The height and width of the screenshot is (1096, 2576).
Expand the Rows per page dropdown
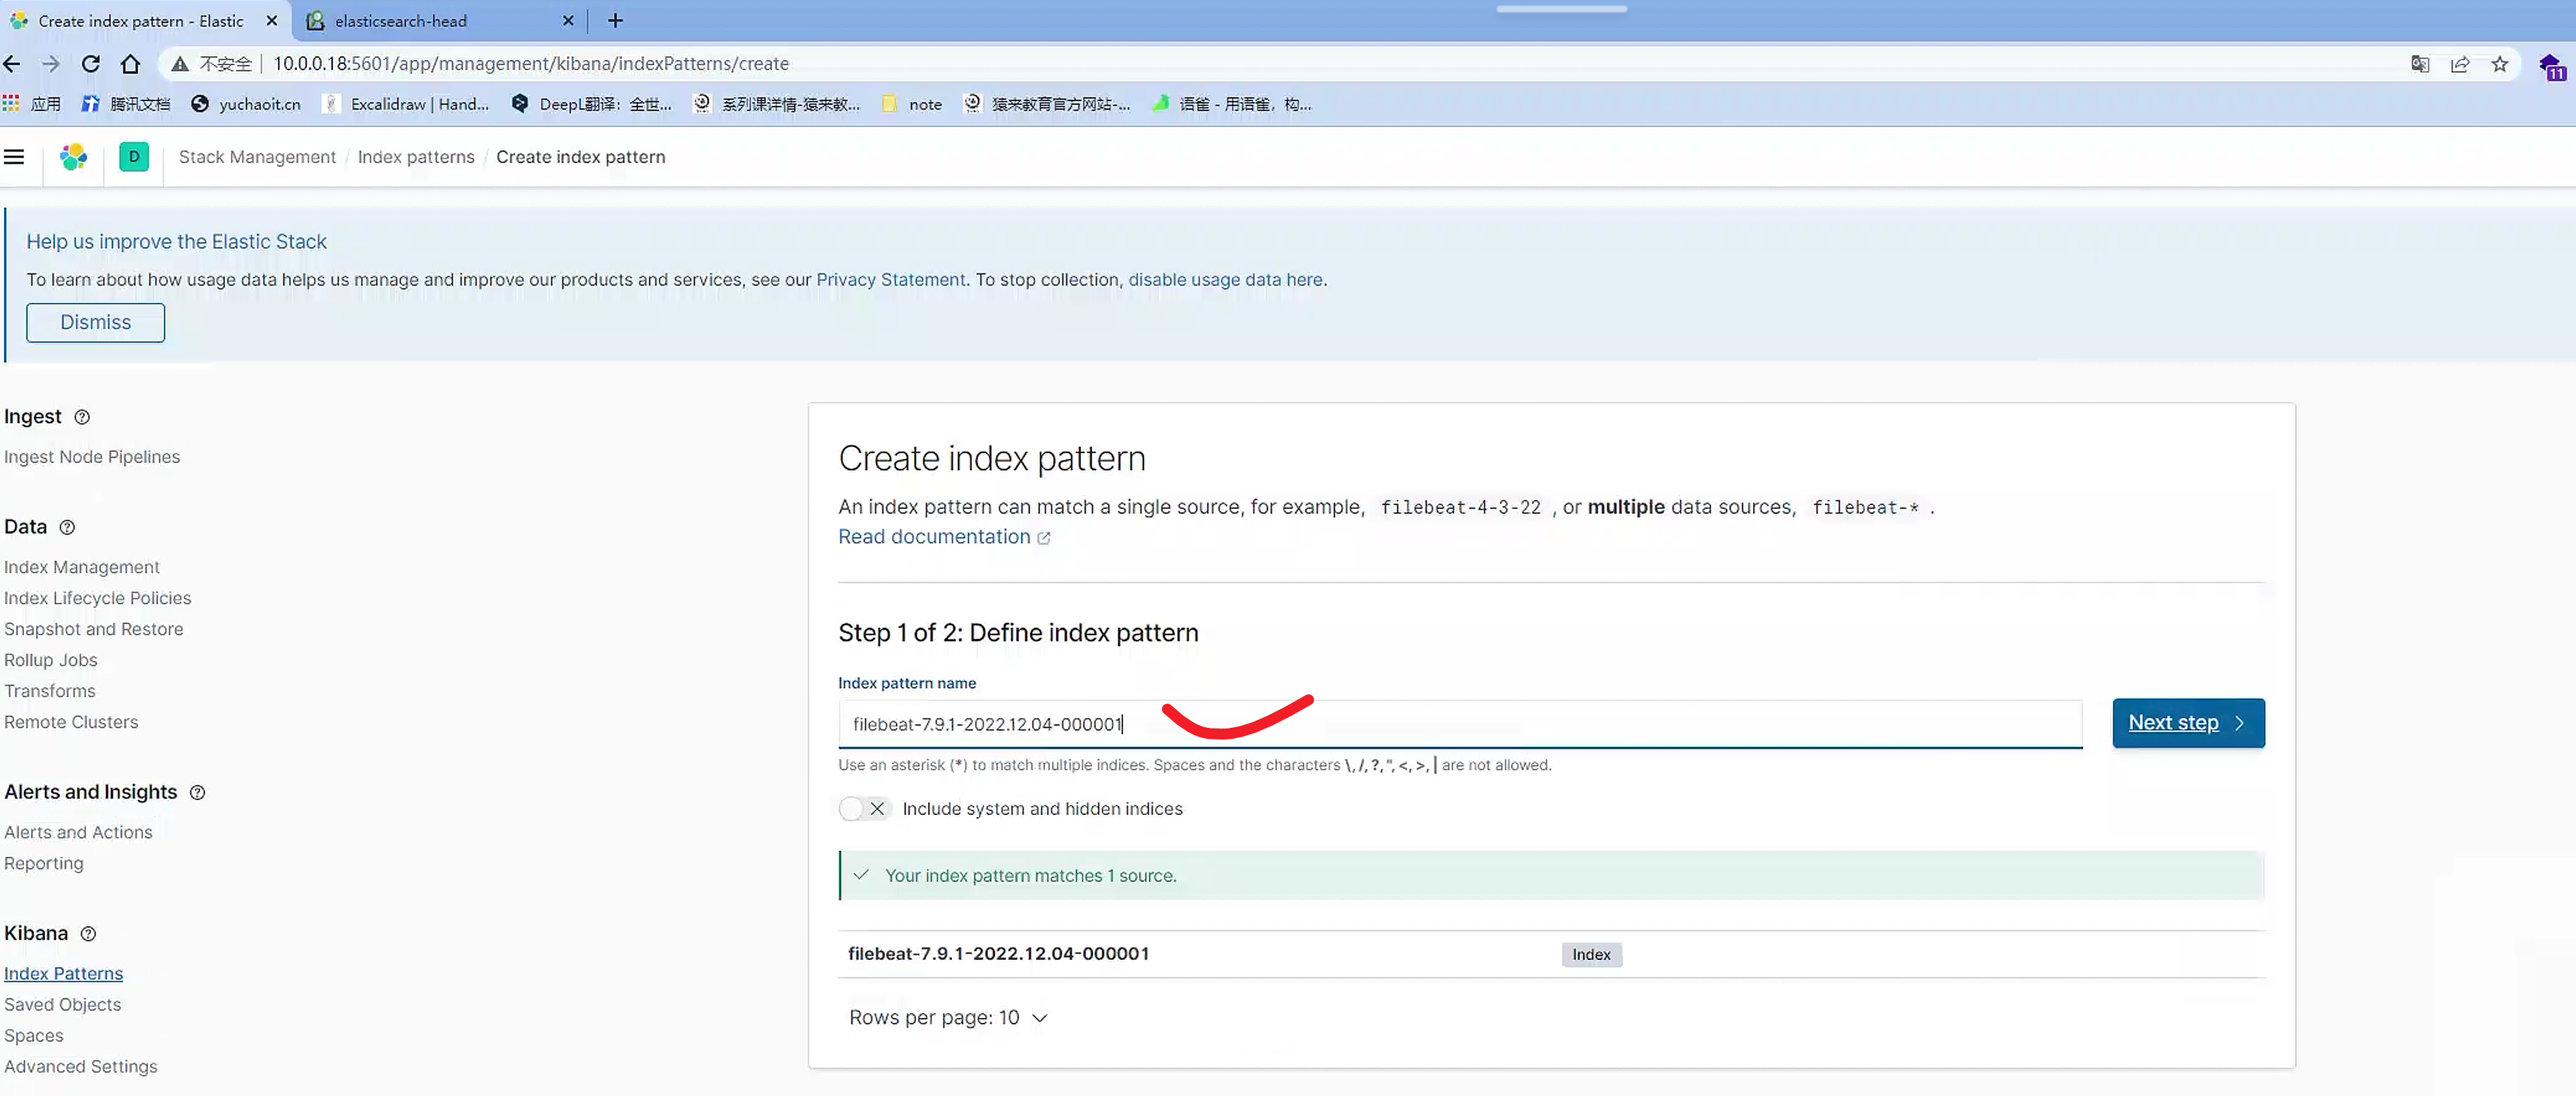(946, 1017)
